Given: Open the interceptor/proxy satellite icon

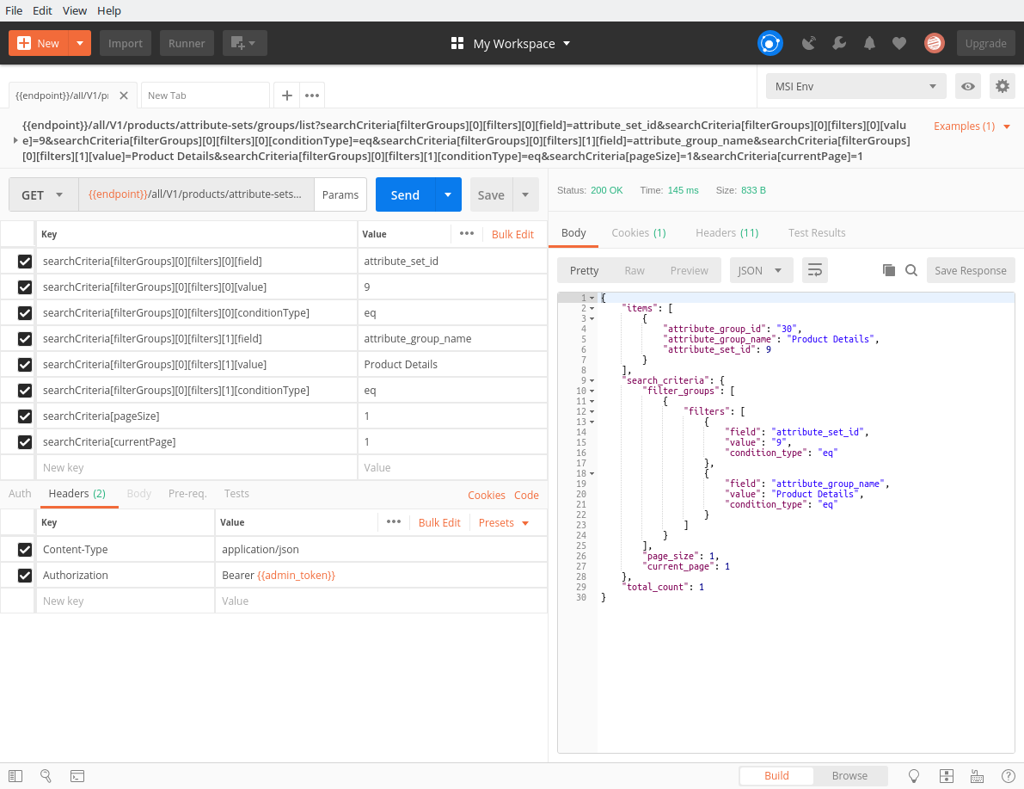Looking at the screenshot, I should pos(809,43).
